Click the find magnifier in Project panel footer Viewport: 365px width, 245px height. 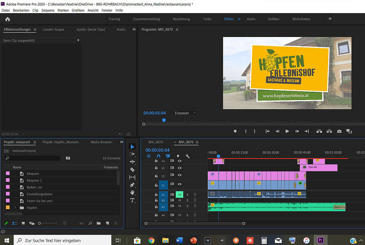[90, 223]
